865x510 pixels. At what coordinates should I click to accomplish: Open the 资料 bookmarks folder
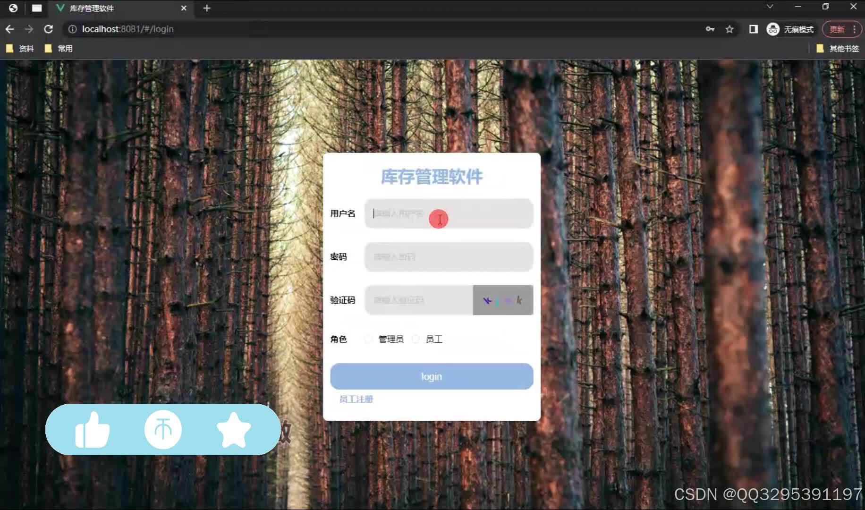[20, 49]
